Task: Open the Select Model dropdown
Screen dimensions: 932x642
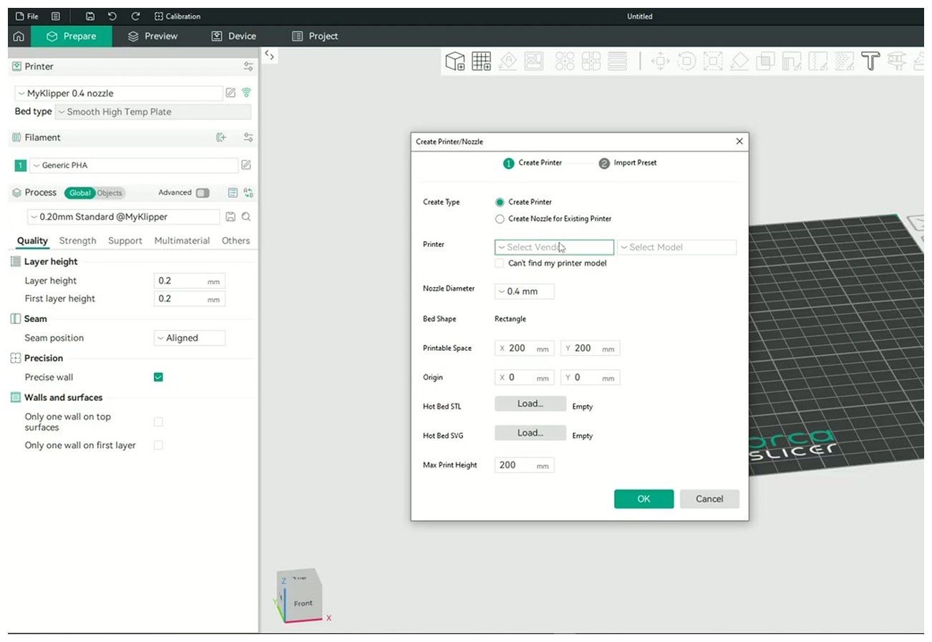Action: [676, 248]
